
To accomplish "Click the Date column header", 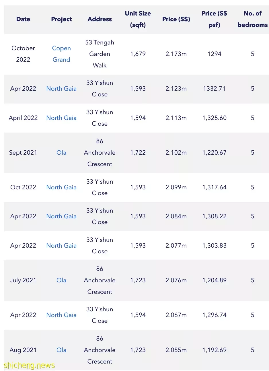I will point(23,19).
